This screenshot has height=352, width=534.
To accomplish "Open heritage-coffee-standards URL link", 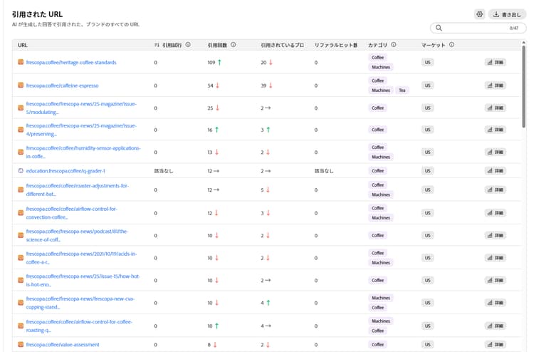I will [71, 63].
